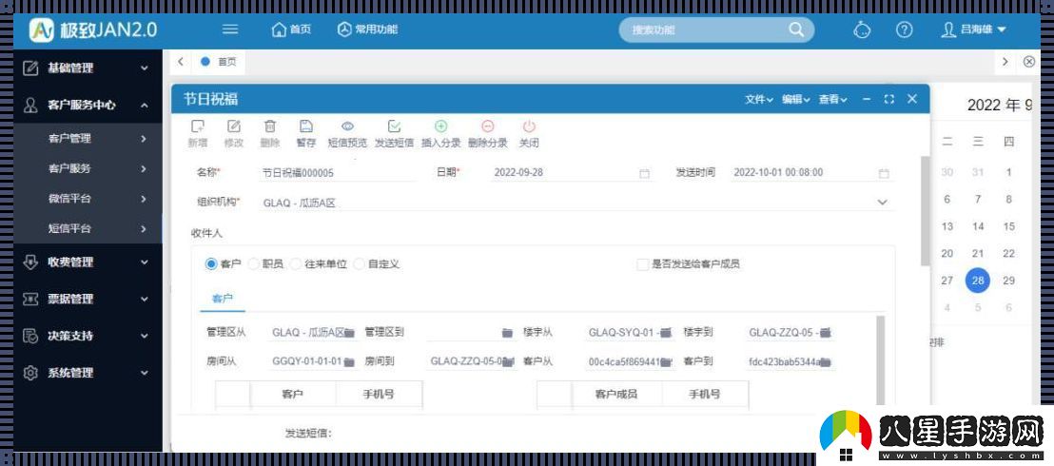
Task: Click the customer service avatar icon
Action: [x=862, y=29]
